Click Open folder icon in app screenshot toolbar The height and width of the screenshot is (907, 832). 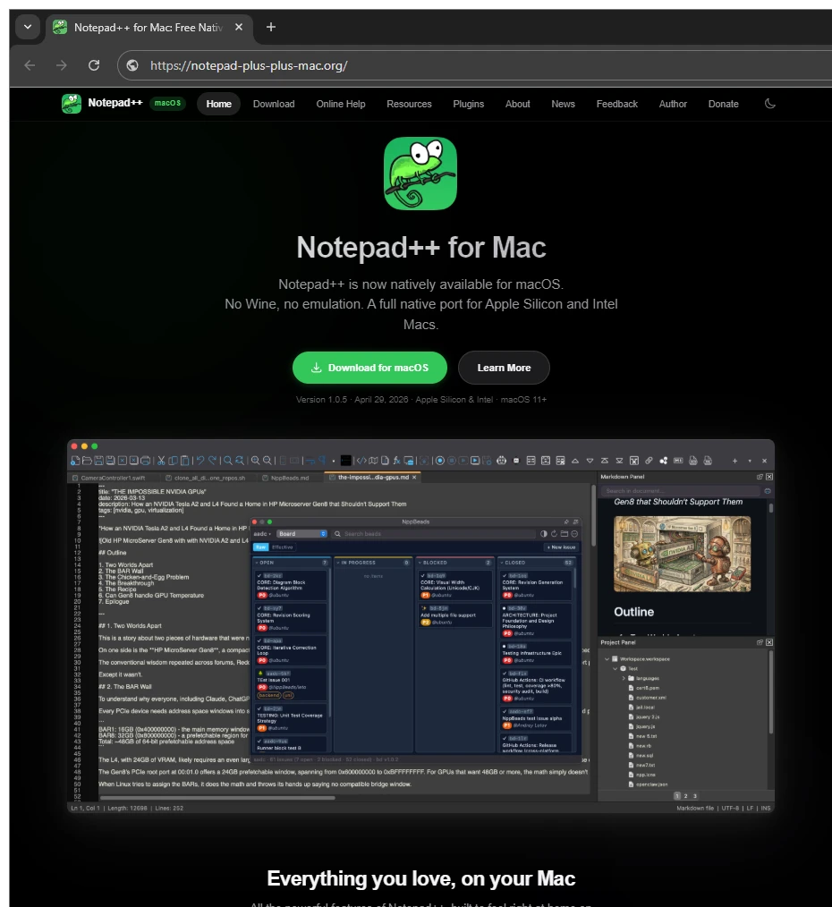pos(87,461)
